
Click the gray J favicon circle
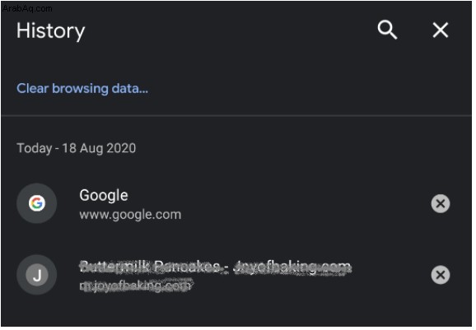[x=37, y=275]
